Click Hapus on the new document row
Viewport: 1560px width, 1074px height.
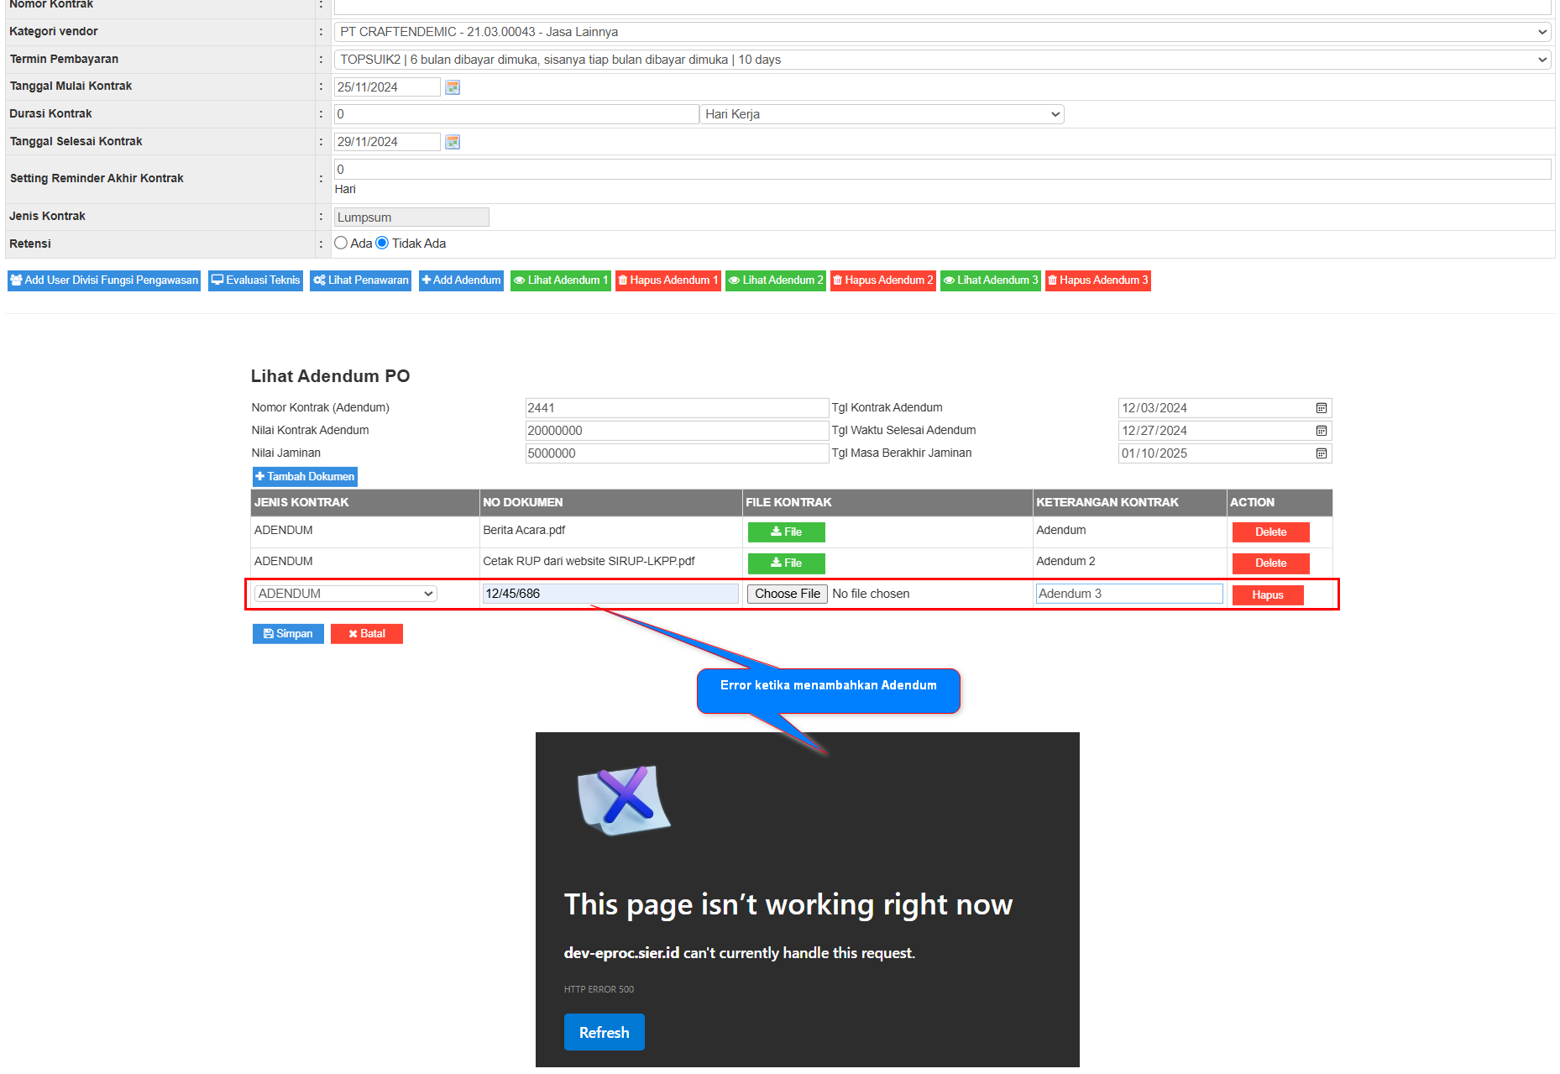1268,595
